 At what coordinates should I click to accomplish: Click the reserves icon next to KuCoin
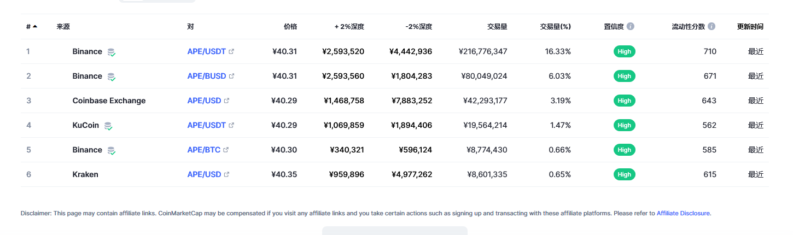pyautogui.click(x=108, y=126)
